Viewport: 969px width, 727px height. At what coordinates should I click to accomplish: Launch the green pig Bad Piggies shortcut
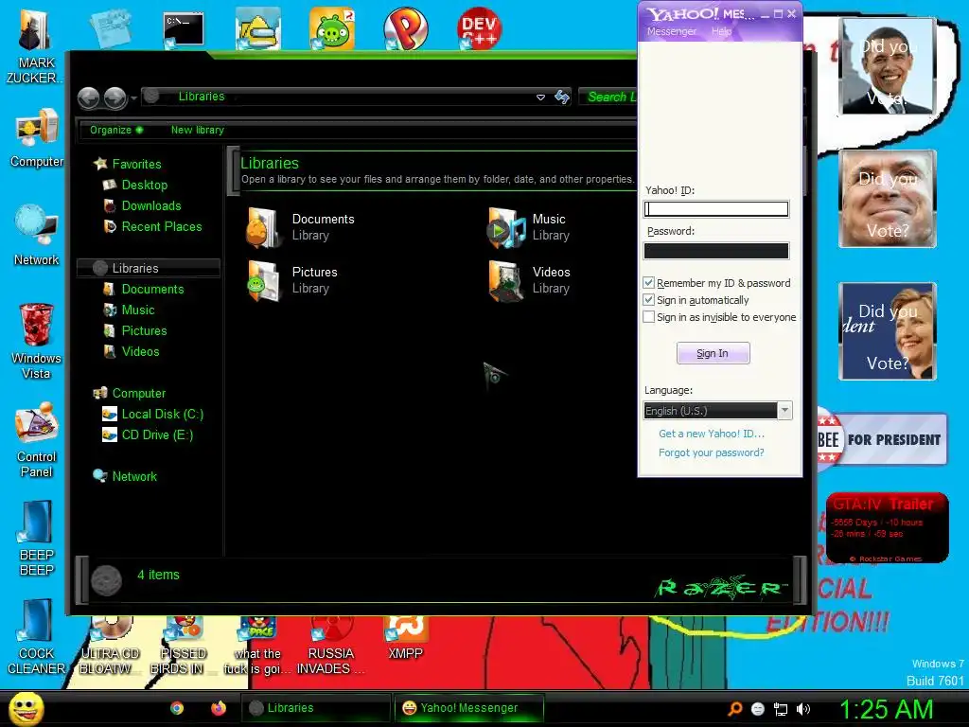click(332, 28)
